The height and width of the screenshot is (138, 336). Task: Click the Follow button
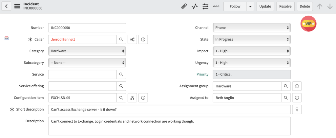(235, 7)
